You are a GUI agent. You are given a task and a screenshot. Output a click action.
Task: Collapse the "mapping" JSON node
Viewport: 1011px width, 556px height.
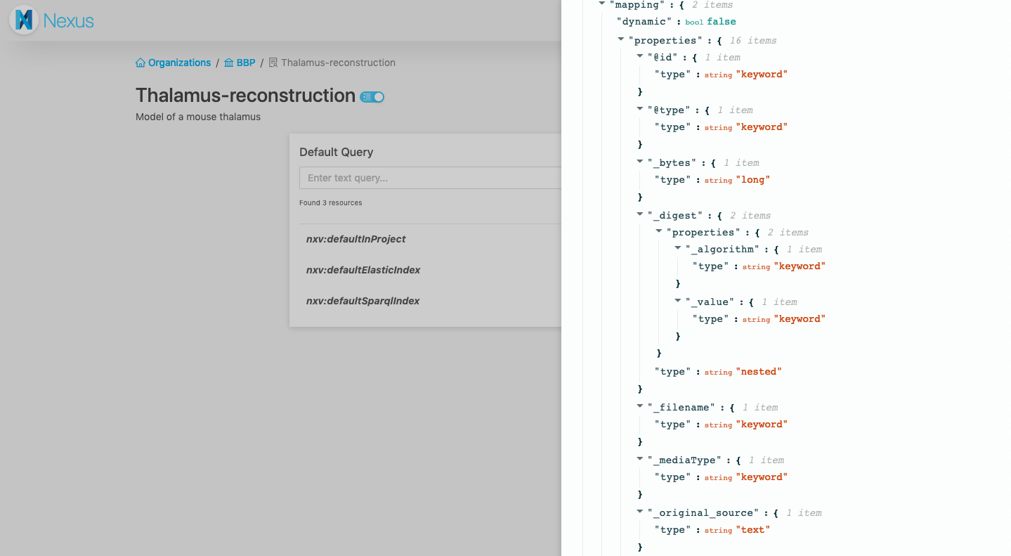tap(602, 4)
